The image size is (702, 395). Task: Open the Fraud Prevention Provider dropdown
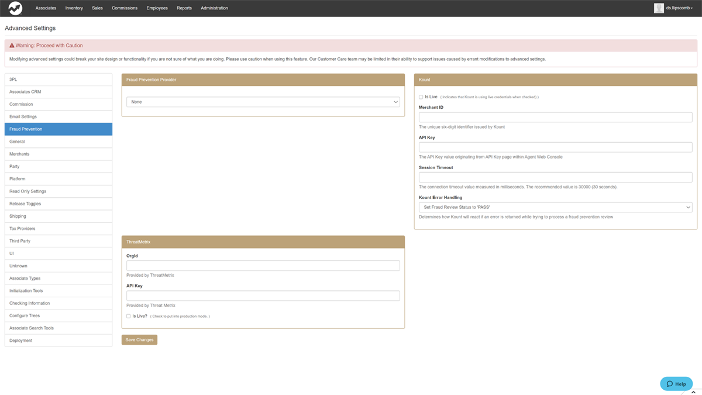point(263,102)
